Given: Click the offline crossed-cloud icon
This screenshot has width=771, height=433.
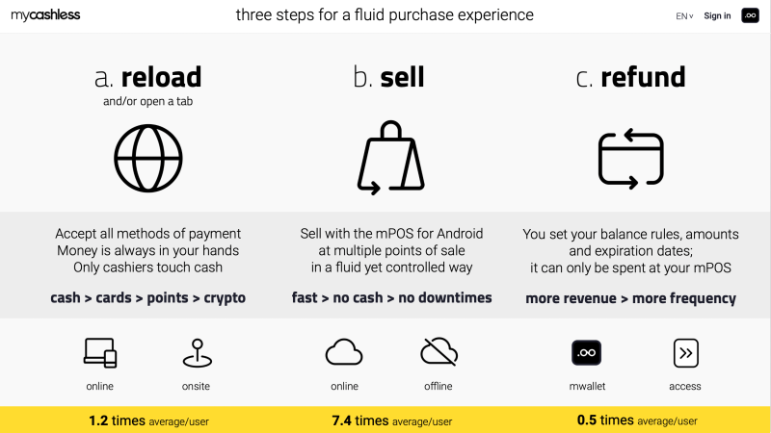Looking at the screenshot, I should (439, 351).
